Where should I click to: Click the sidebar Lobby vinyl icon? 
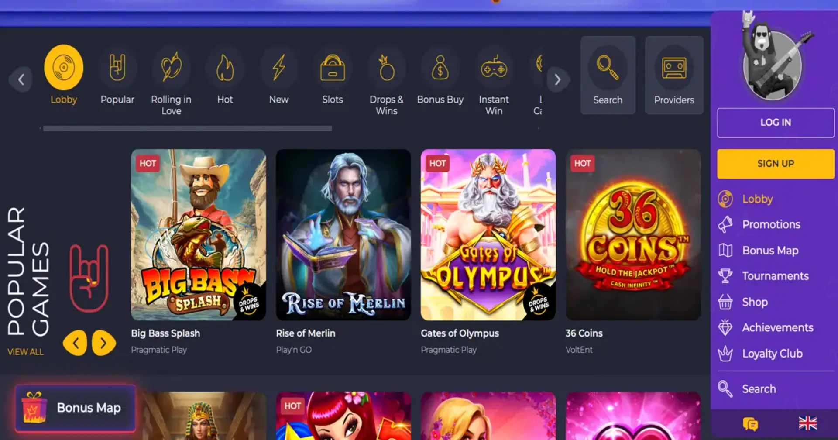[725, 199]
